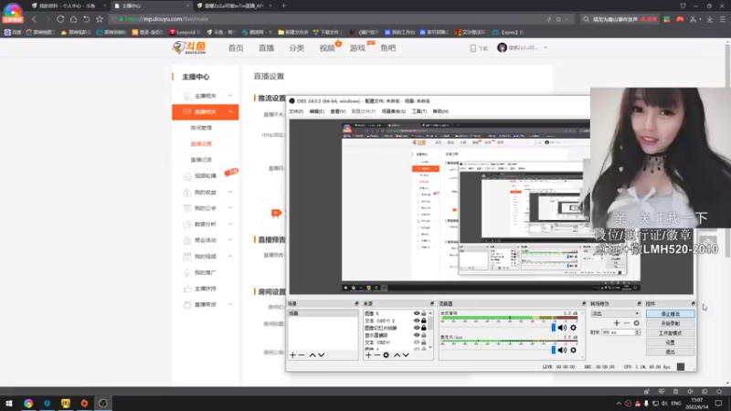Click browser address bar URL field

[326, 19]
